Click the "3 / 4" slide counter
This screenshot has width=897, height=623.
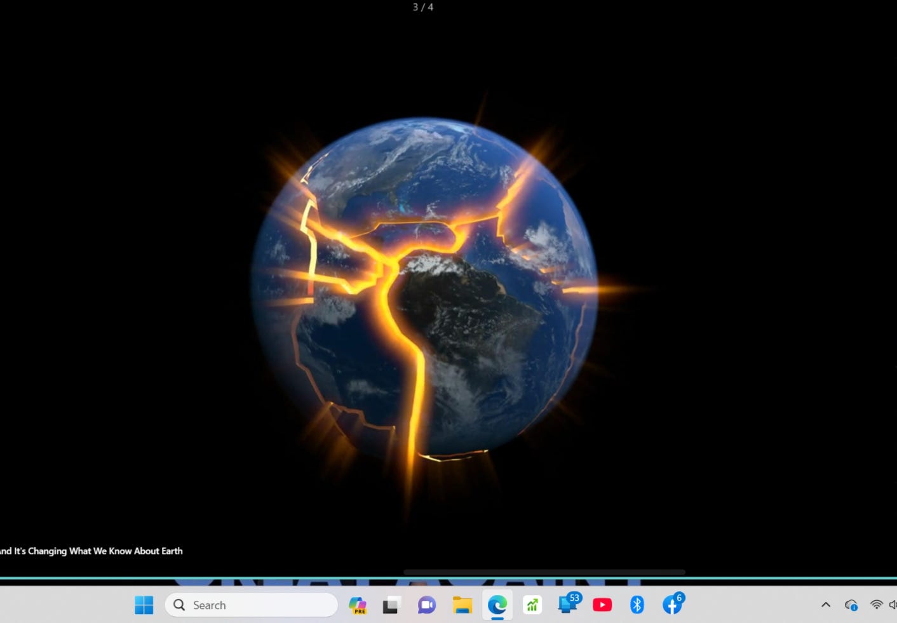pyautogui.click(x=423, y=7)
